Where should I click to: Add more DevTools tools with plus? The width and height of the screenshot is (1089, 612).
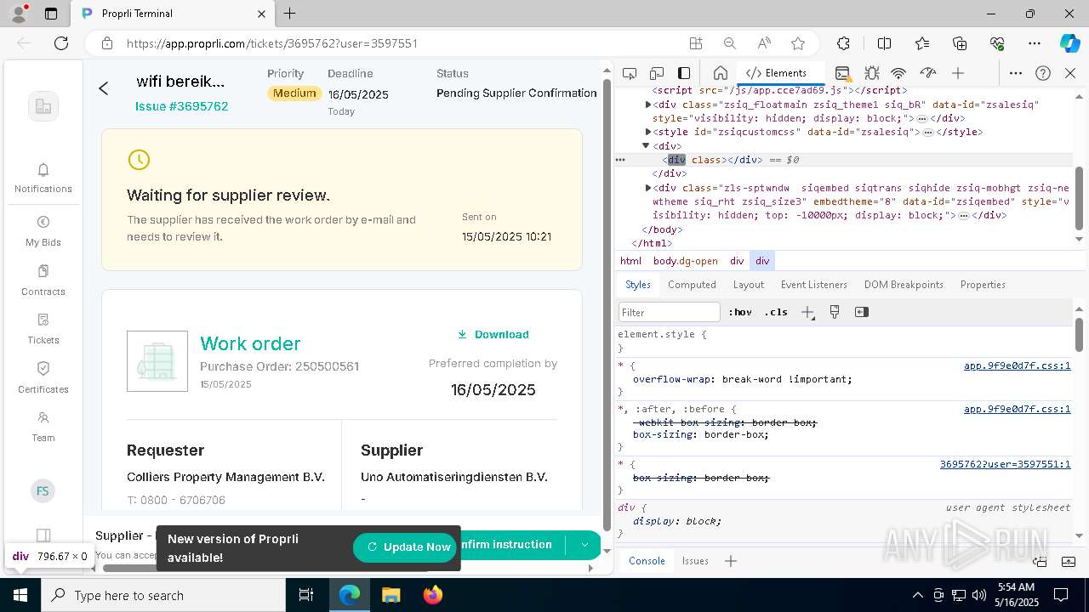pyautogui.click(x=958, y=73)
